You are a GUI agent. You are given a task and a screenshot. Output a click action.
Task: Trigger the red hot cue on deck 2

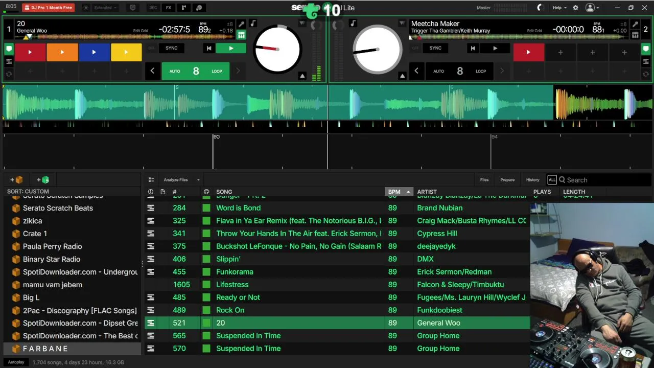tap(528, 52)
